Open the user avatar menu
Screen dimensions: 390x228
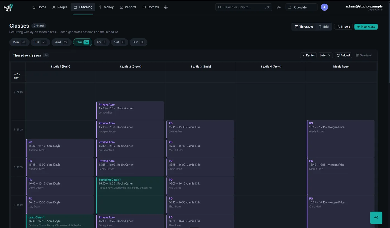324,7
